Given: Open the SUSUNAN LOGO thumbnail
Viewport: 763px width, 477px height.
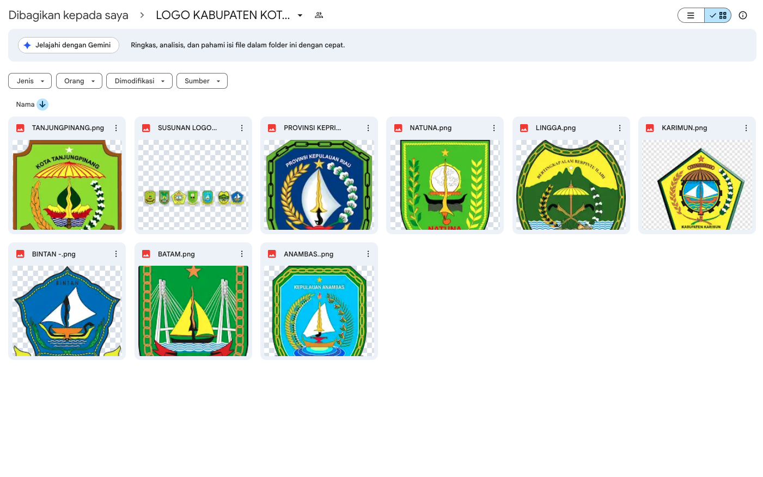Looking at the screenshot, I should pos(193,185).
